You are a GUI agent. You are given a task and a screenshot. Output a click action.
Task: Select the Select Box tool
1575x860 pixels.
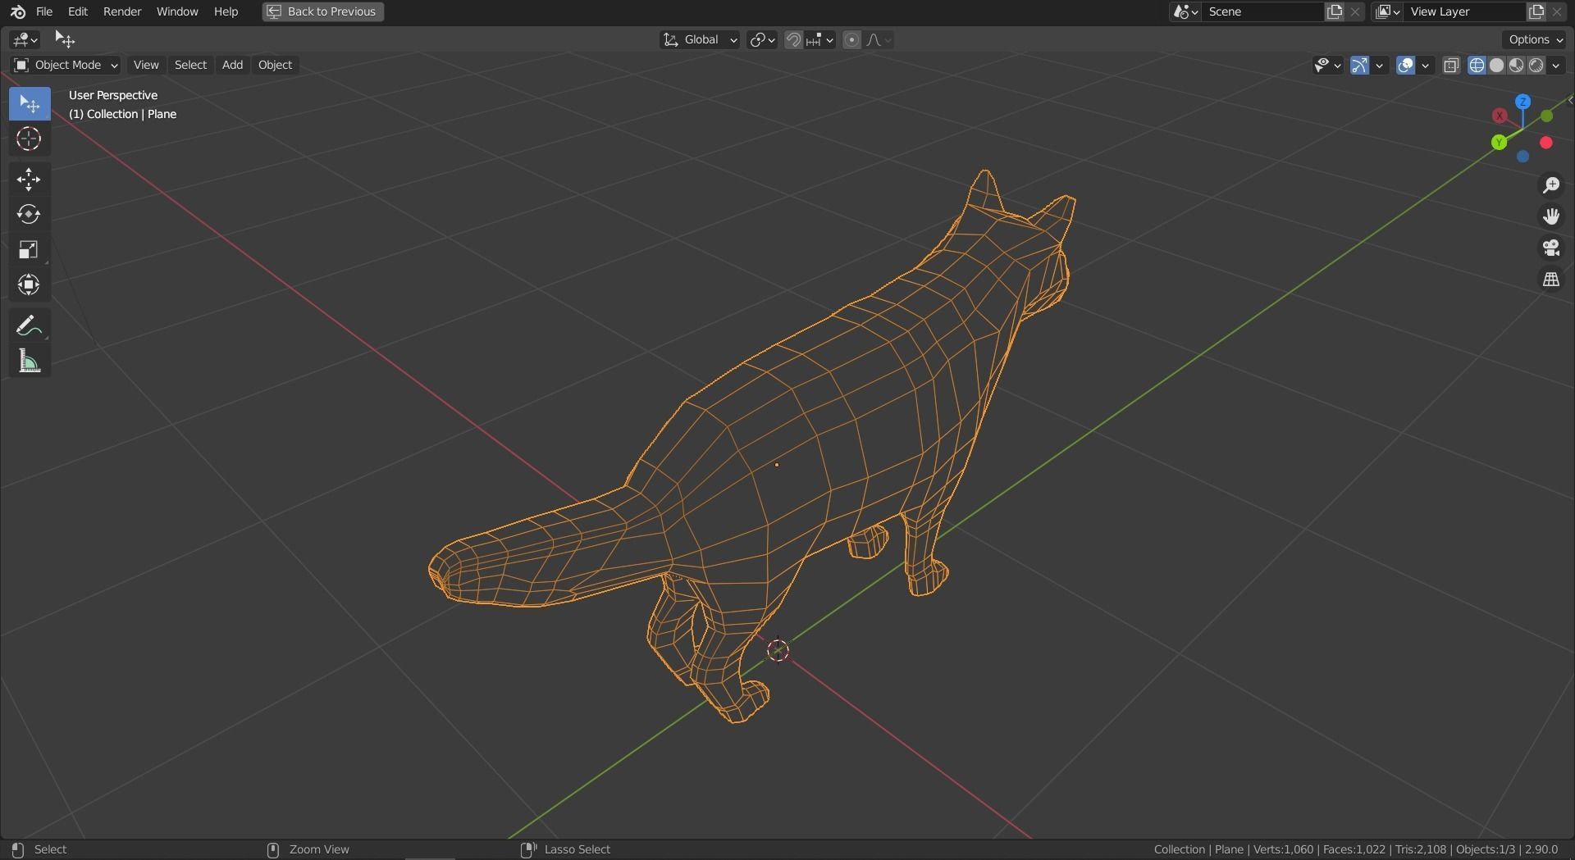coord(30,104)
